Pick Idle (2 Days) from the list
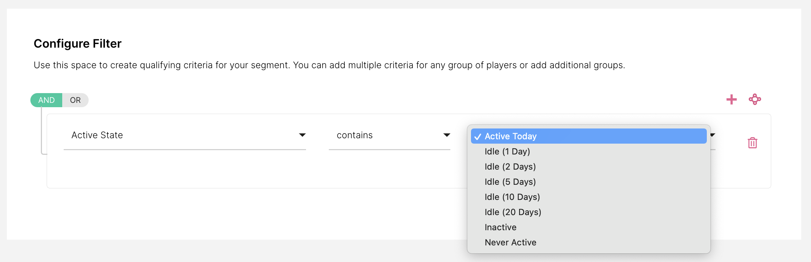 pos(510,167)
